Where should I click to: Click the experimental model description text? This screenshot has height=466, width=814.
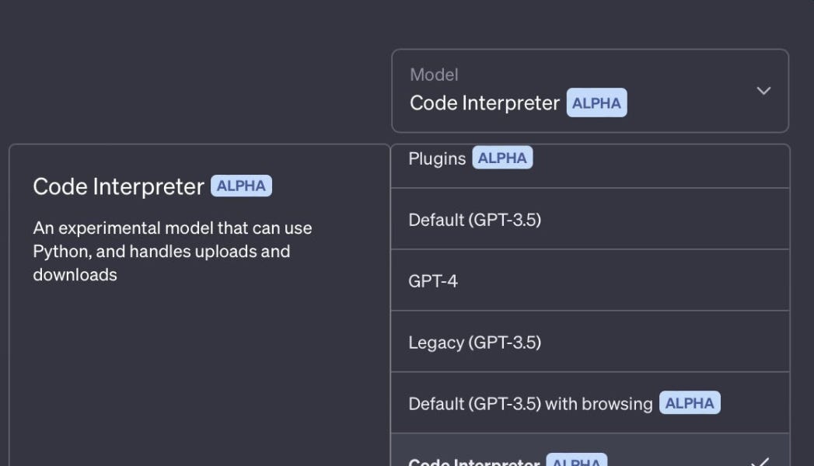coord(172,250)
